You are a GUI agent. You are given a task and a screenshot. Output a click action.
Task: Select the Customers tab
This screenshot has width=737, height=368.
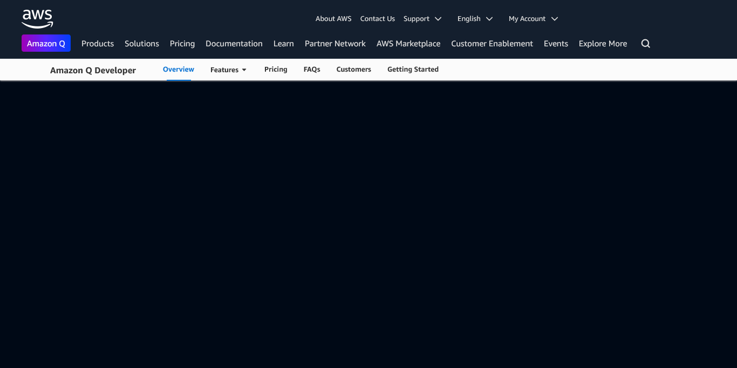(x=354, y=70)
